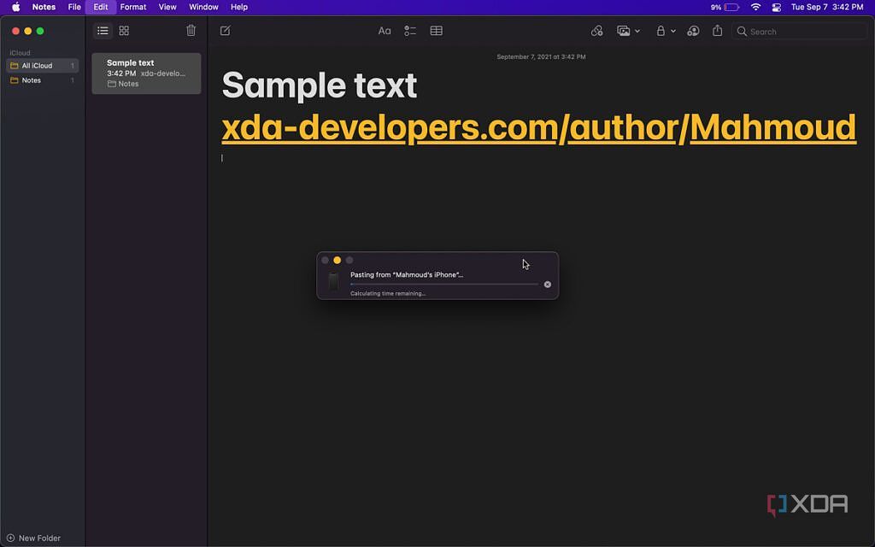Cancel the pasting from iPhone transfer

pyautogui.click(x=548, y=285)
